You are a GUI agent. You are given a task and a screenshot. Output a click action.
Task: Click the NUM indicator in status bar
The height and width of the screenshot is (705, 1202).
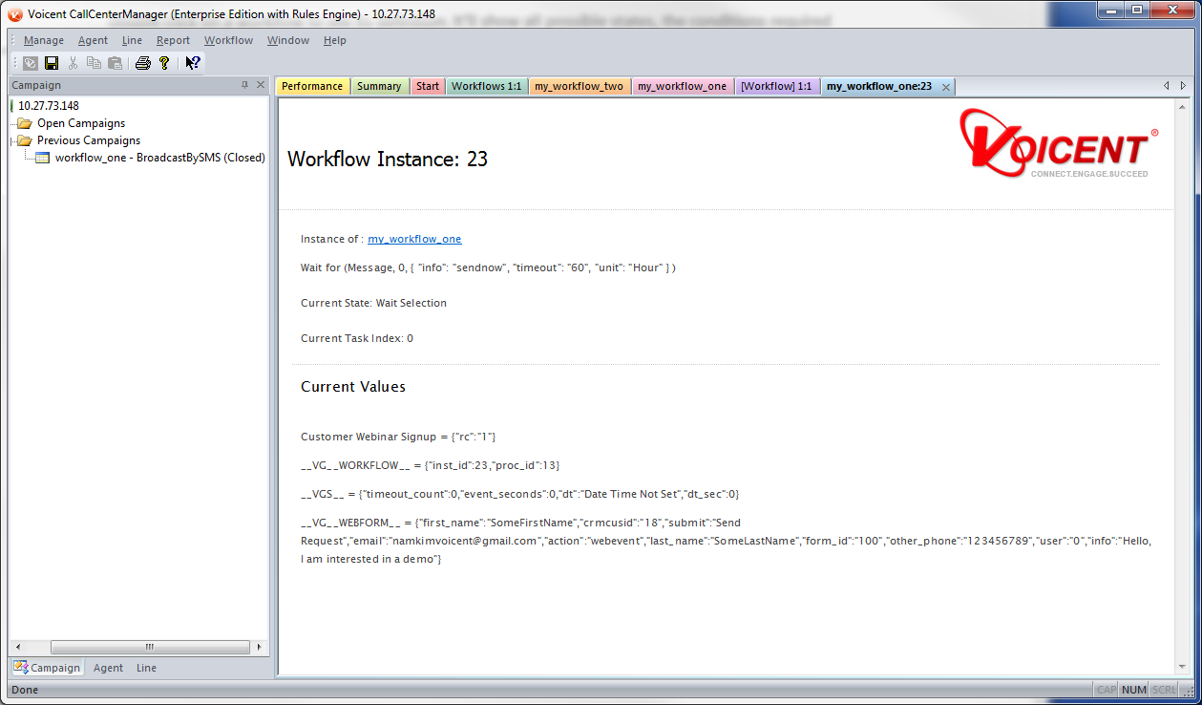(x=1134, y=690)
